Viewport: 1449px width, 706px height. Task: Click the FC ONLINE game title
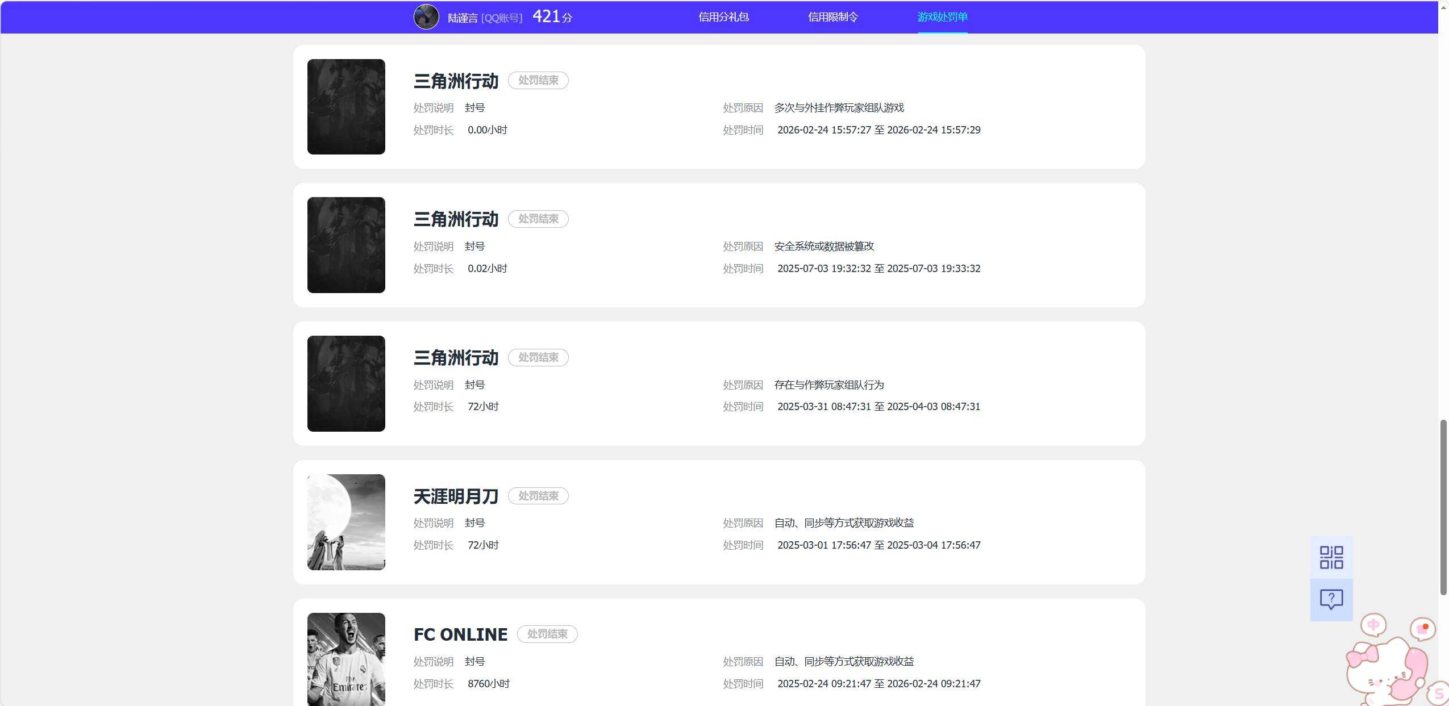pos(461,634)
